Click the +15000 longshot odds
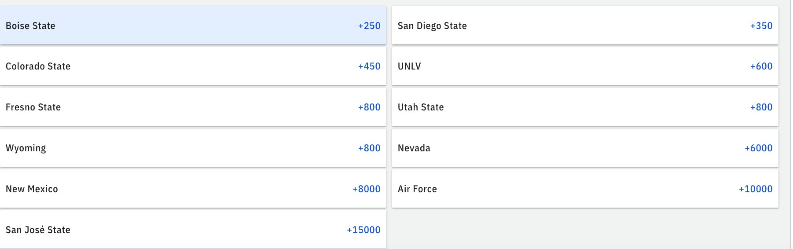This screenshot has height=249, width=793. click(x=363, y=230)
